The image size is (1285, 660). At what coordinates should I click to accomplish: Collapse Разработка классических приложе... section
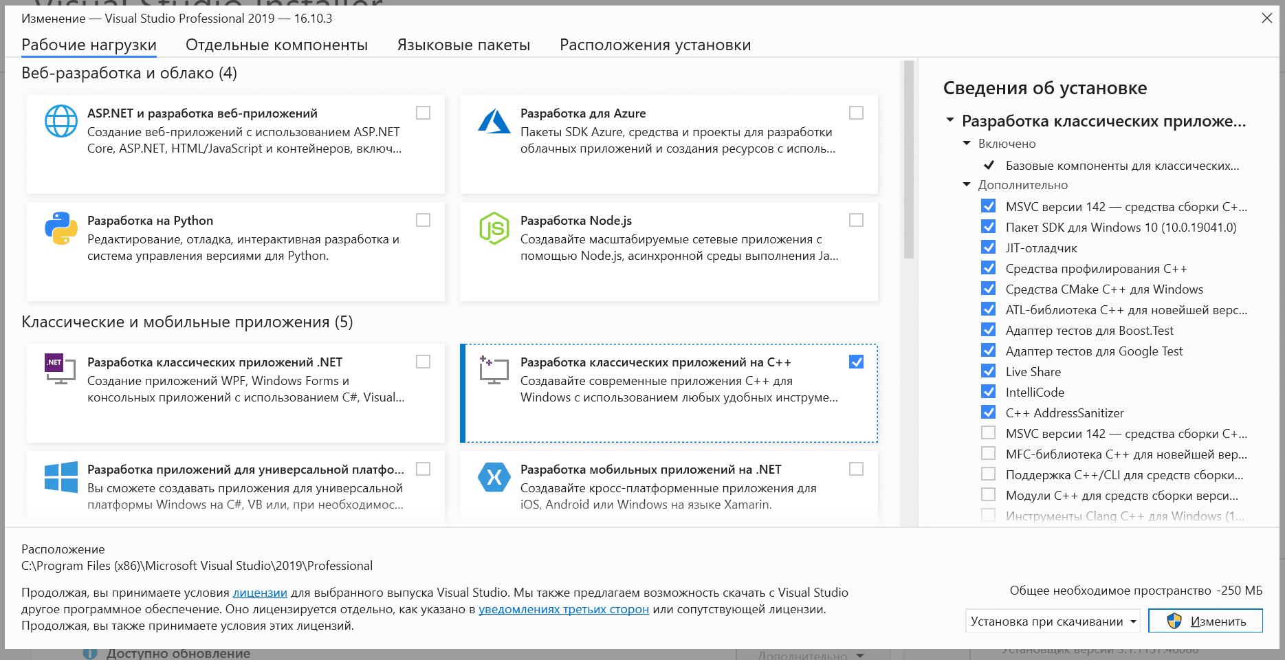(950, 120)
